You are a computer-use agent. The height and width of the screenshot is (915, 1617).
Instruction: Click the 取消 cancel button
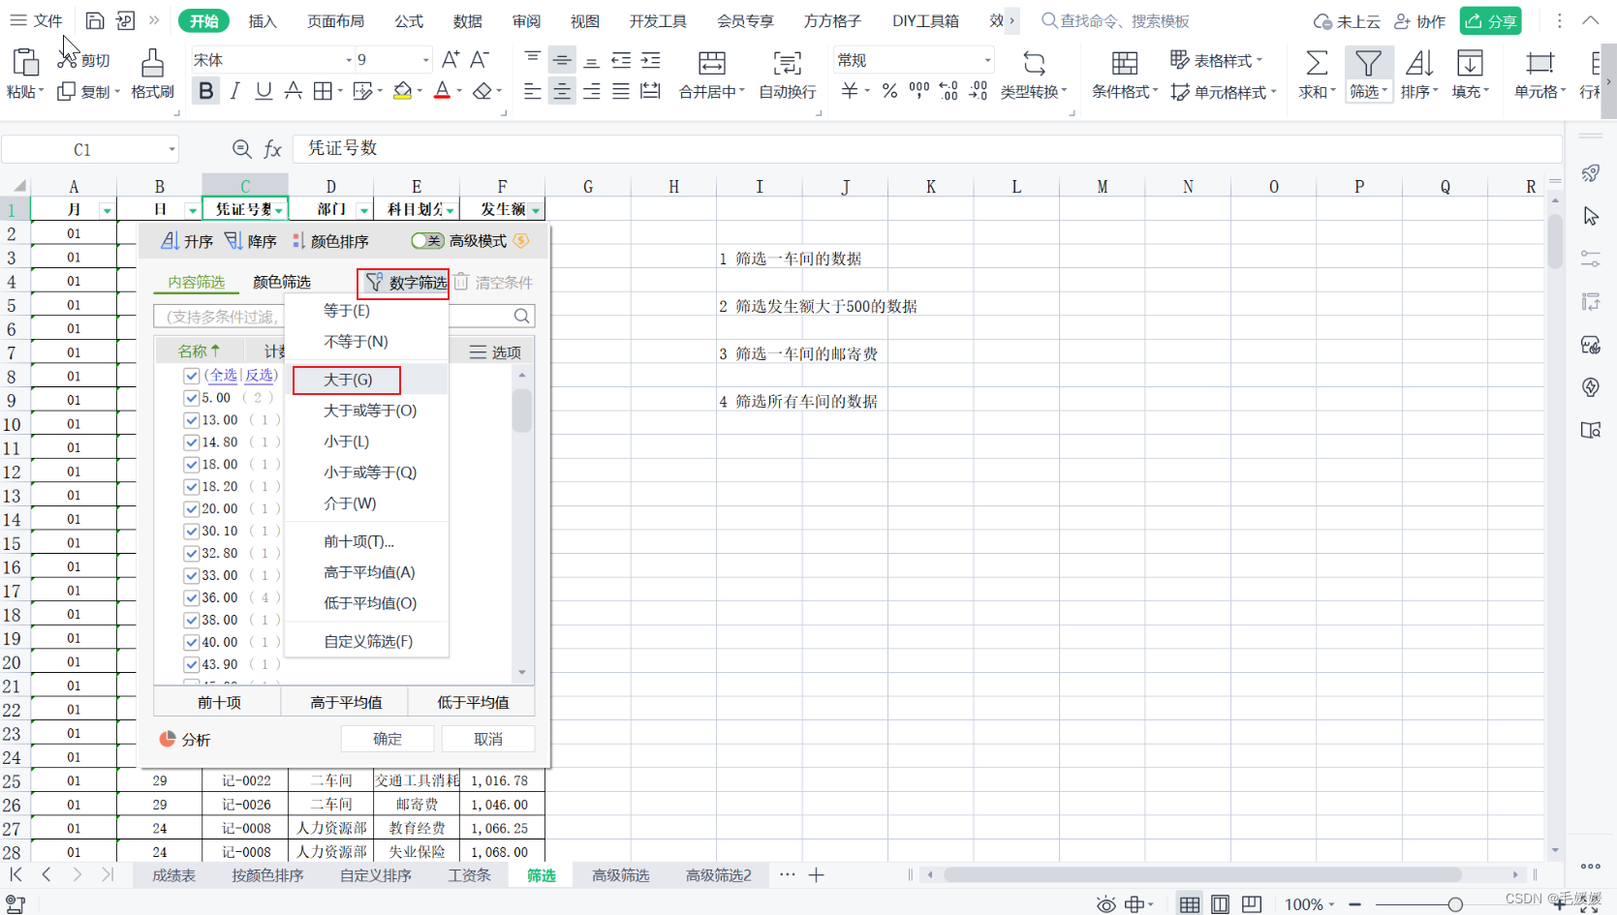[x=488, y=739]
